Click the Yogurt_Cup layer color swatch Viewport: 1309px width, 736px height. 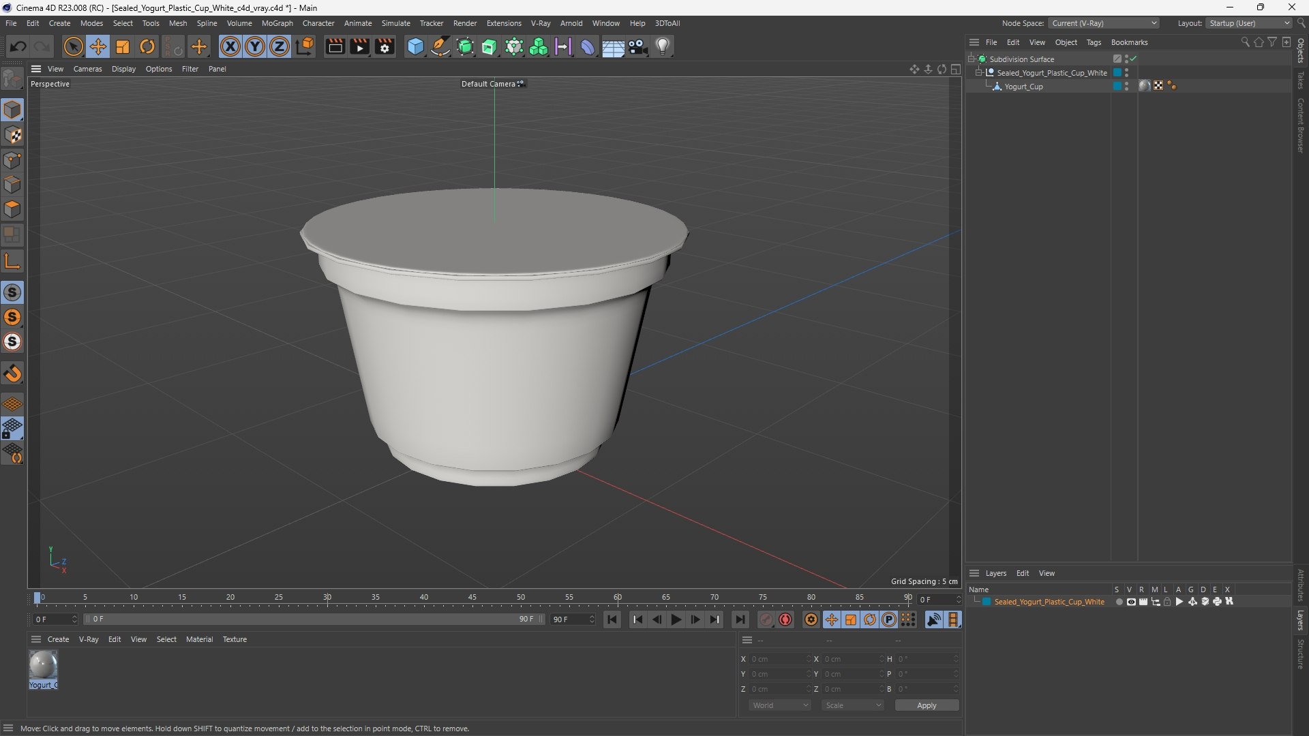[1117, 87]
